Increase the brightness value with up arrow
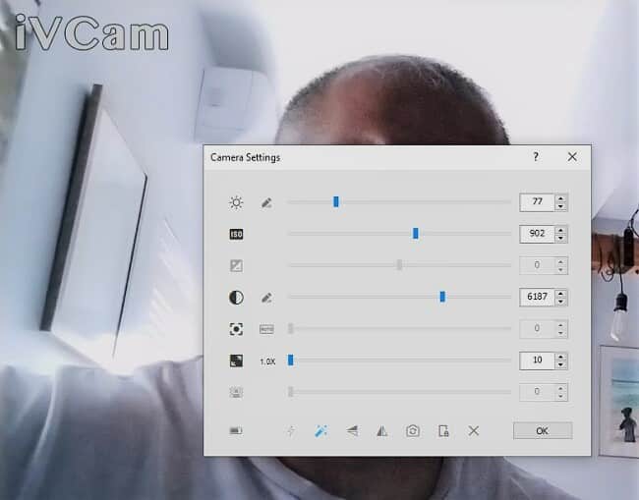This screenshot has height=500, width=639. point(560,198)
